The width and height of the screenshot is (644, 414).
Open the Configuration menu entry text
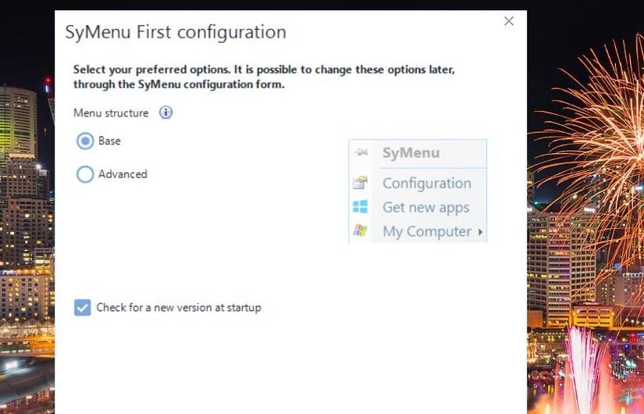pos(426,184)
